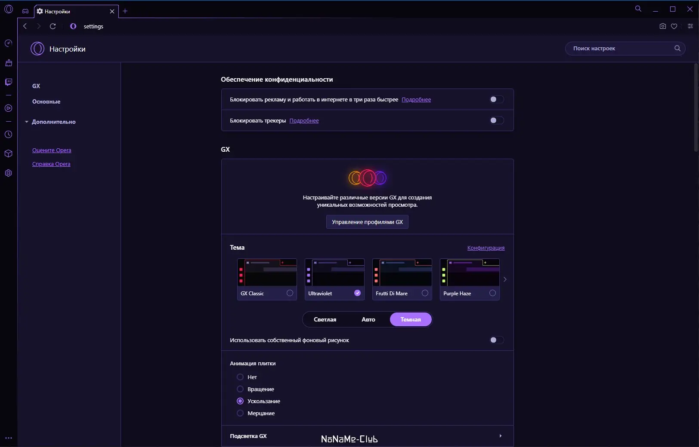This screenshot has height=447, width=699.
Task: Reload the settings page
Action: [53, 26]
